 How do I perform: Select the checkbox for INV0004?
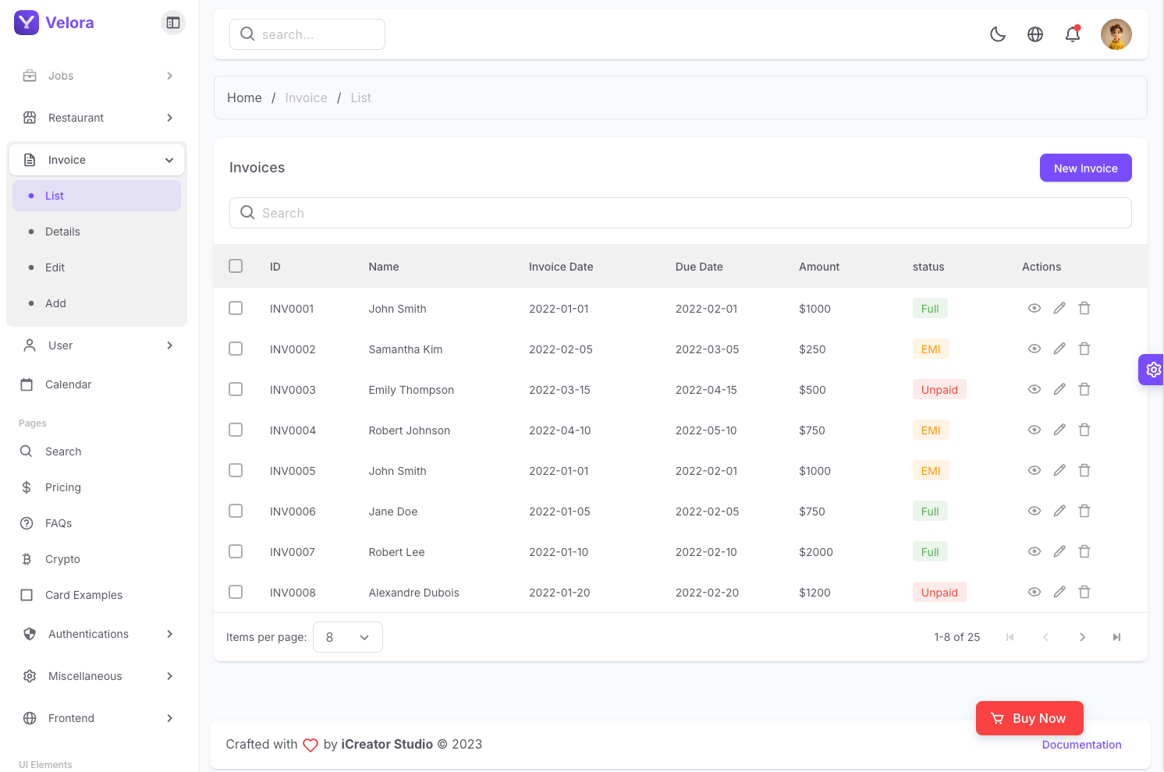point(236,430)
